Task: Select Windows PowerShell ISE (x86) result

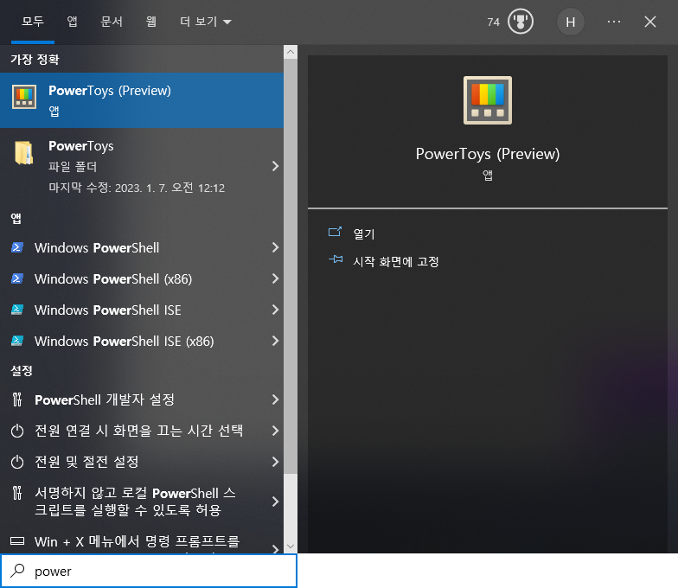Action: [142, 341]
